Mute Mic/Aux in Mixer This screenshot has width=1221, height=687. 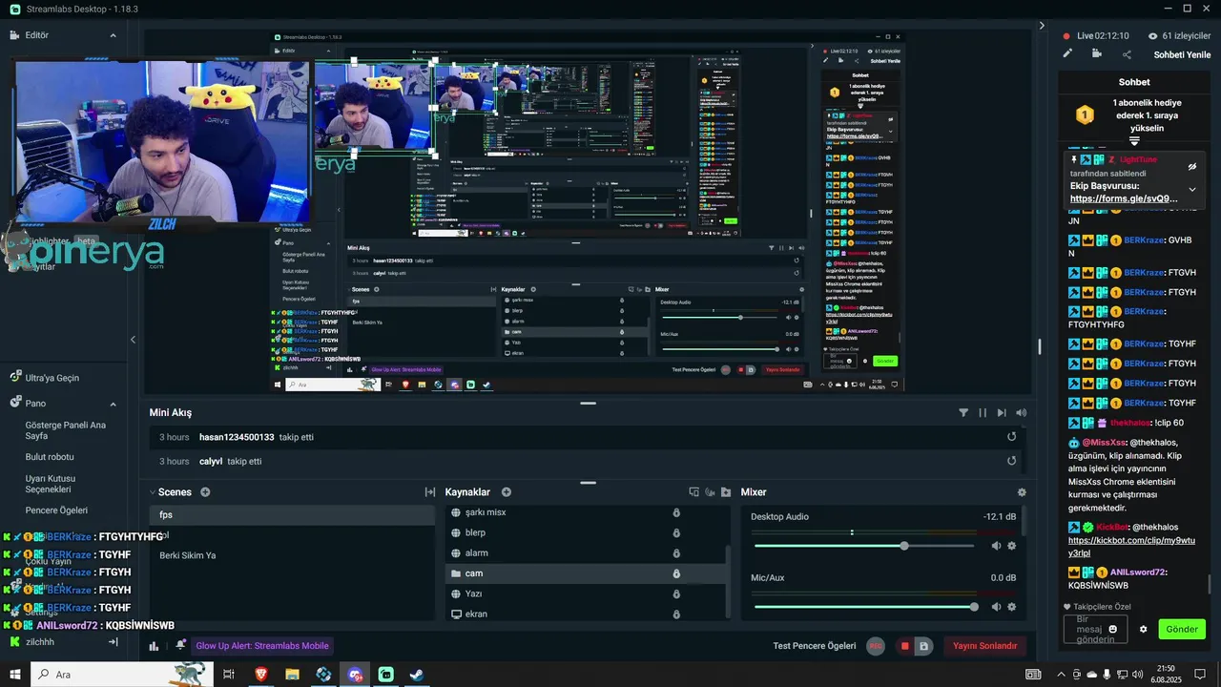tap(996, 607)
